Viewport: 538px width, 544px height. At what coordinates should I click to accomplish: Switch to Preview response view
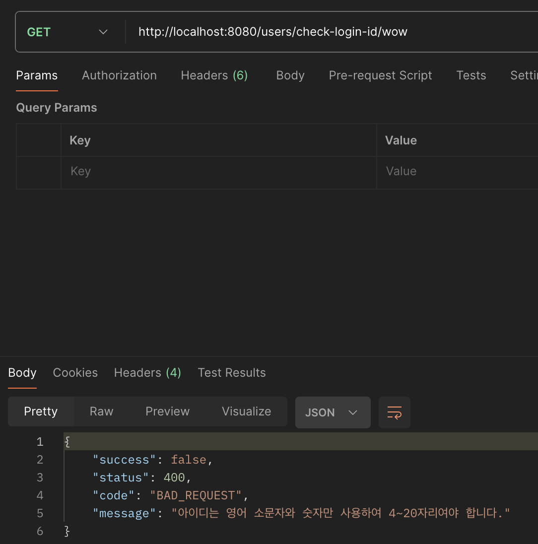point(168,411)
